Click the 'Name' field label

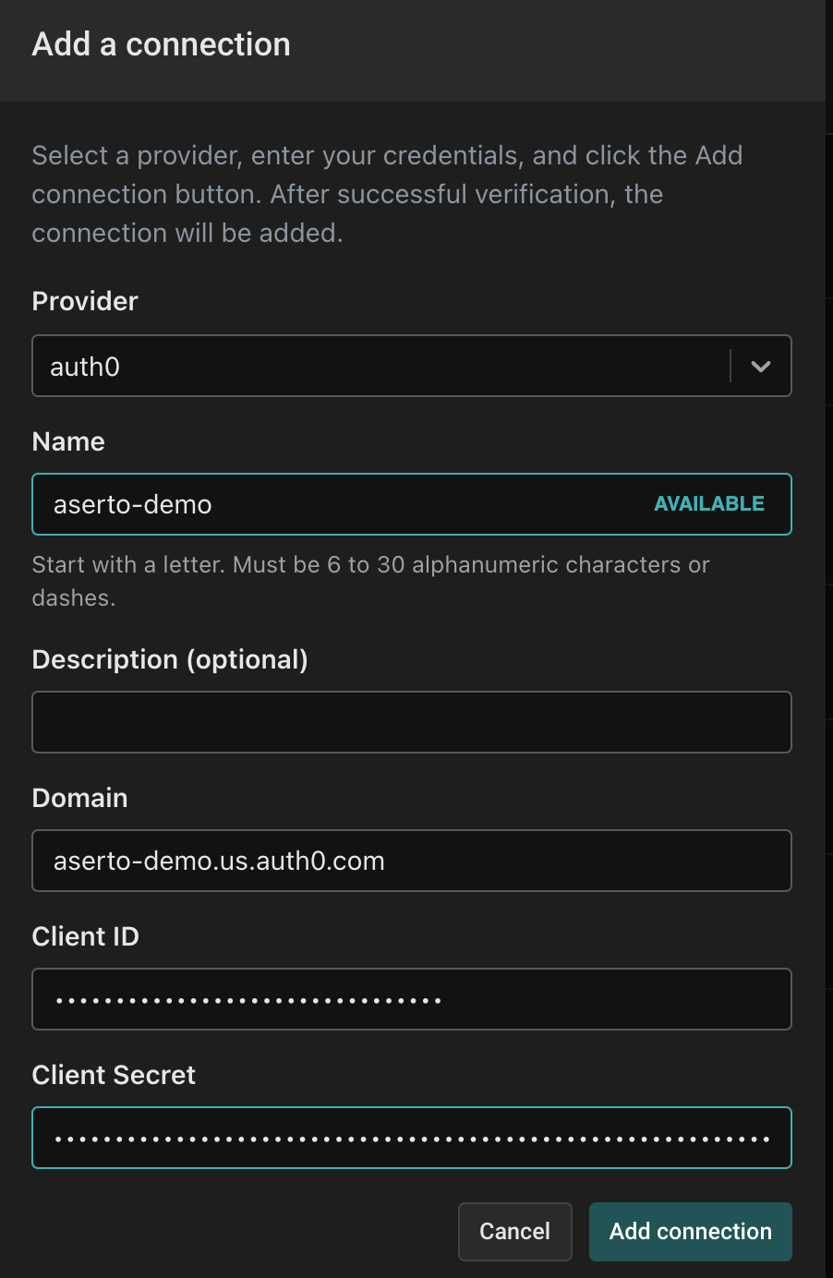click(68, 441)
